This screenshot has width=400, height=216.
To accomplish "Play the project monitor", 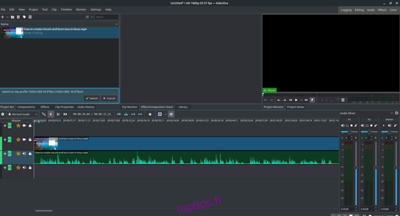I will pos(296,100).
